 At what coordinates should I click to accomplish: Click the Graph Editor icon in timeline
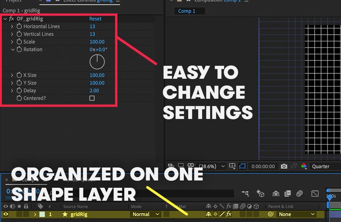click(315, 194)
